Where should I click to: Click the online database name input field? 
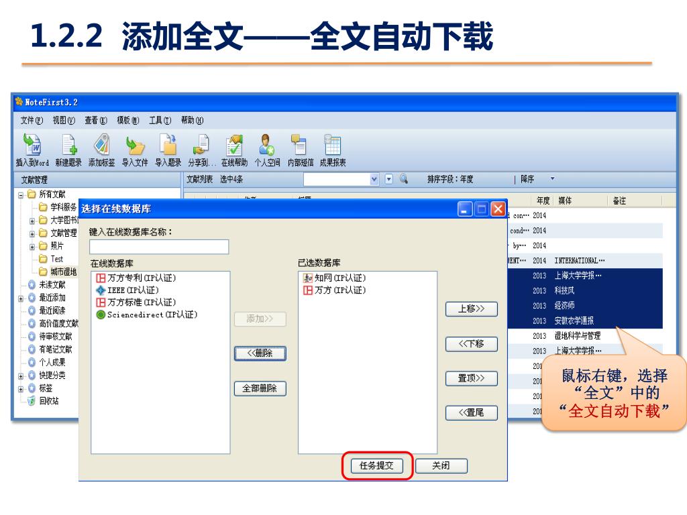(159, 247)
